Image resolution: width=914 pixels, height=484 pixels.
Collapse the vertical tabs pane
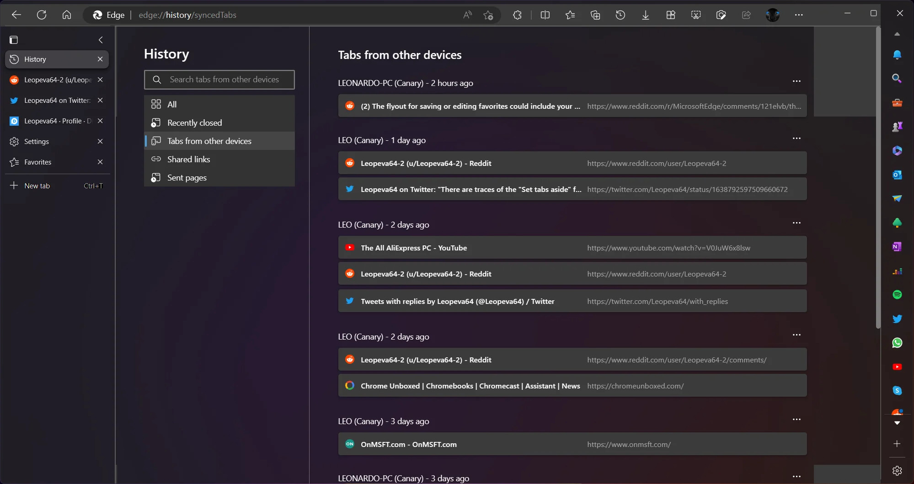point(101,40)
